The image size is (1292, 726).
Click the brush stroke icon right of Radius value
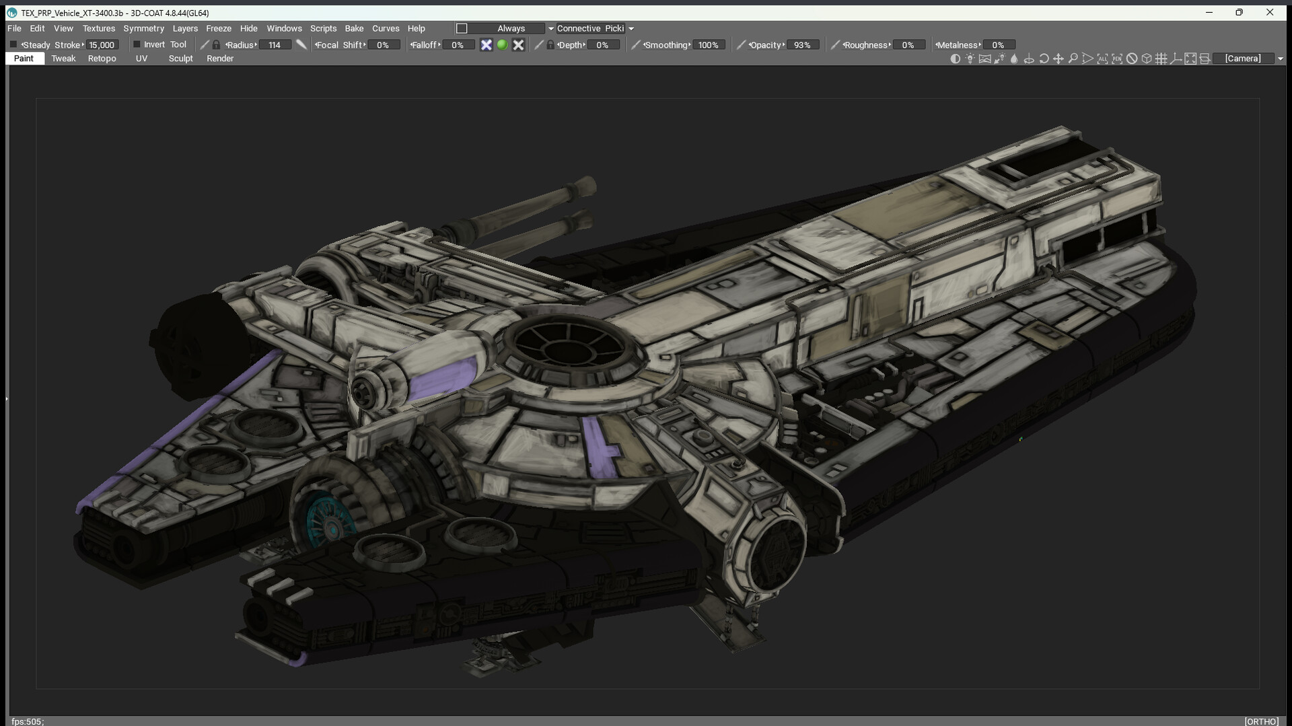point(301,44)
